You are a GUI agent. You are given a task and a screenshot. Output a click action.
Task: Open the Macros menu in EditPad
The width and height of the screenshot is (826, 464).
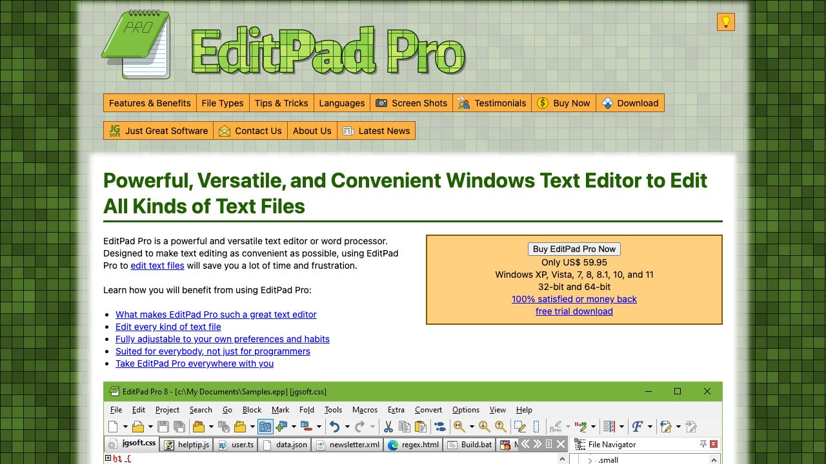pyautogui.click(x=365, y=410)
